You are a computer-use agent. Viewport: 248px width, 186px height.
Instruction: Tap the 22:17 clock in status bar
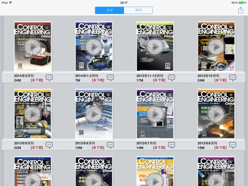[124, 3]
